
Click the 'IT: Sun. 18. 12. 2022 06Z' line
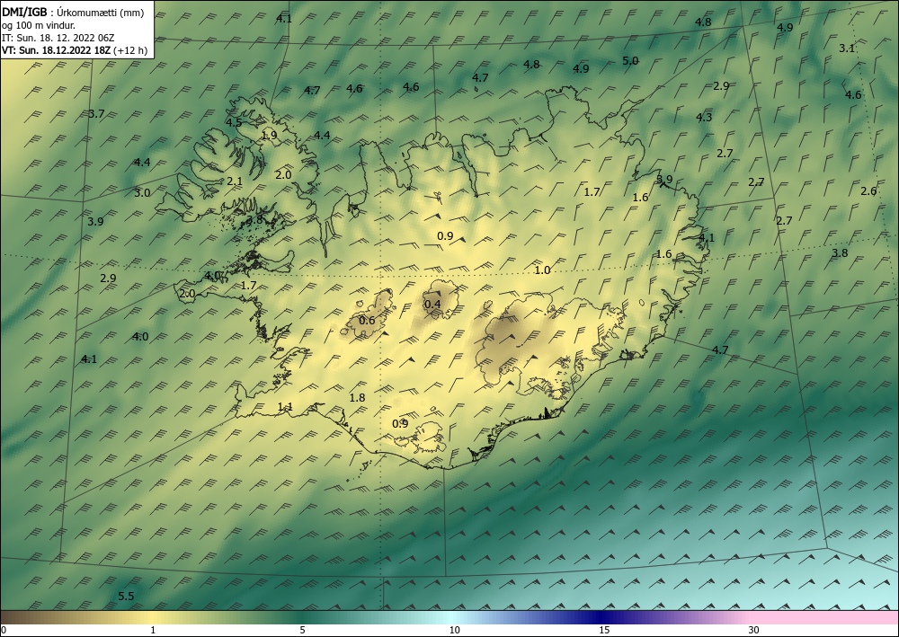[x=58, y=38]
